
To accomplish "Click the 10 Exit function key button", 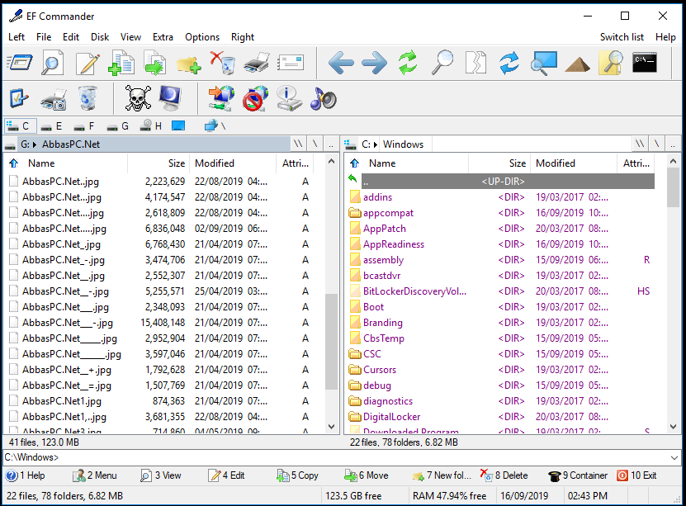I will pyautogui.click(x=636, y=475).
